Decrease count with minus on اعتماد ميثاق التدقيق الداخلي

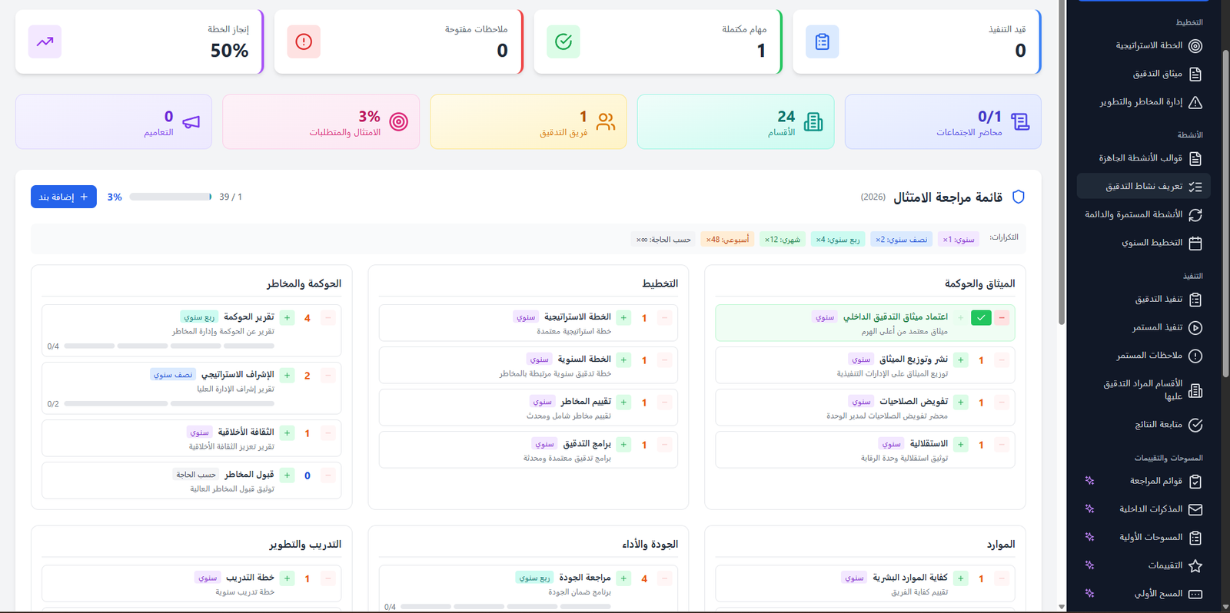[x=1002, y=318]
